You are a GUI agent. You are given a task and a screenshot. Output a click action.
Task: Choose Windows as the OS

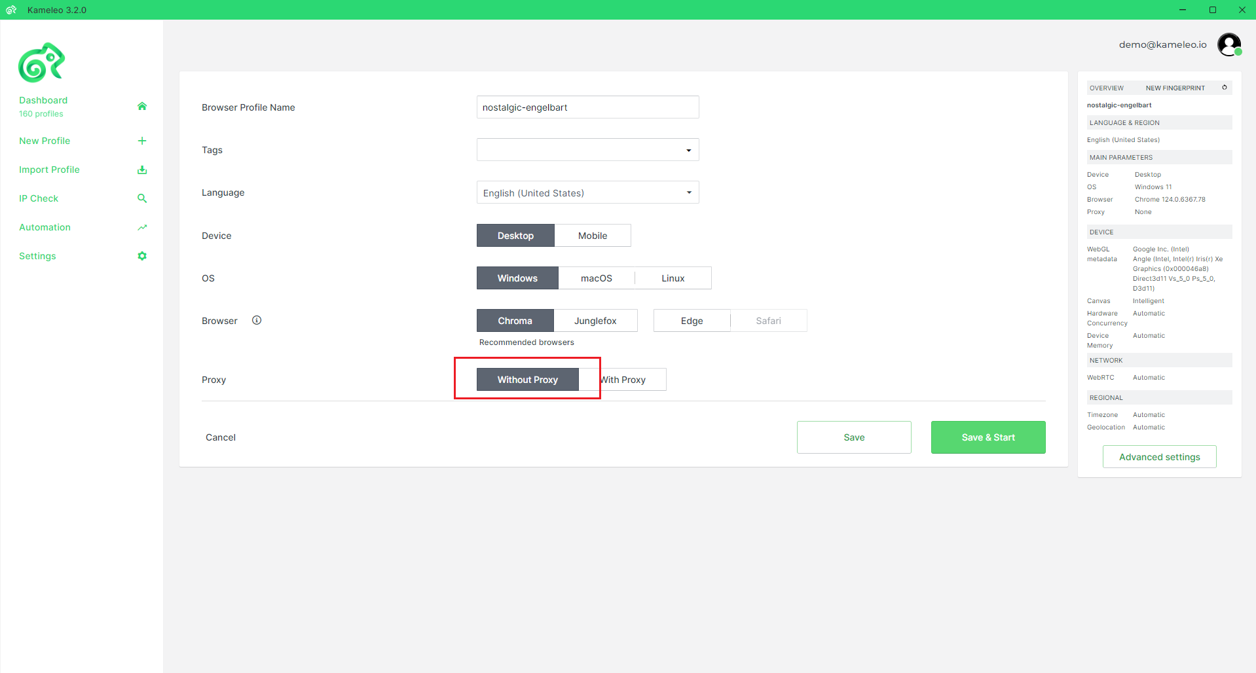click(517, 278)
